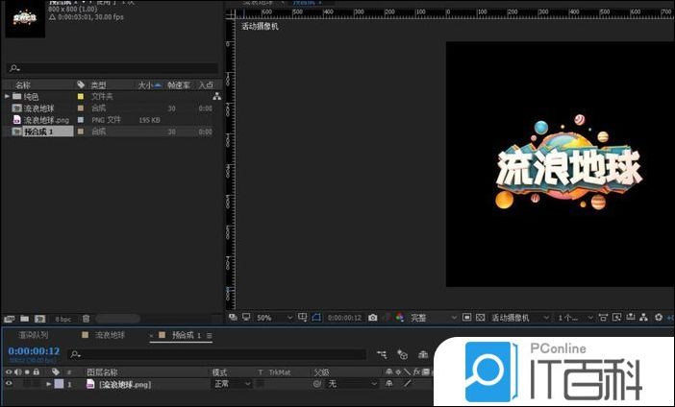The width and height of the screenshot is (675, 407).
Task: Click the label tag column icon in the timeline
Action: pyautogui.click(x=56, y=371)
